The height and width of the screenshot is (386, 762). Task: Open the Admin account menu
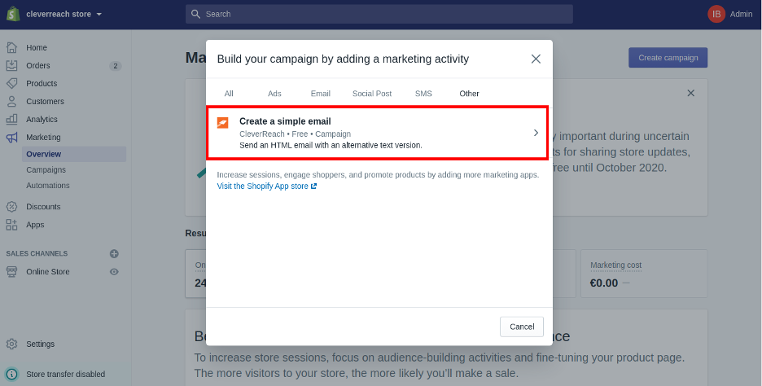(729, 14)
